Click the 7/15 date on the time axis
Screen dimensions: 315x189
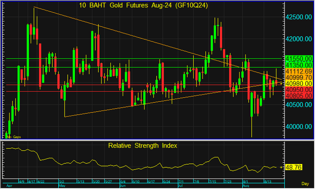[212, 181]
